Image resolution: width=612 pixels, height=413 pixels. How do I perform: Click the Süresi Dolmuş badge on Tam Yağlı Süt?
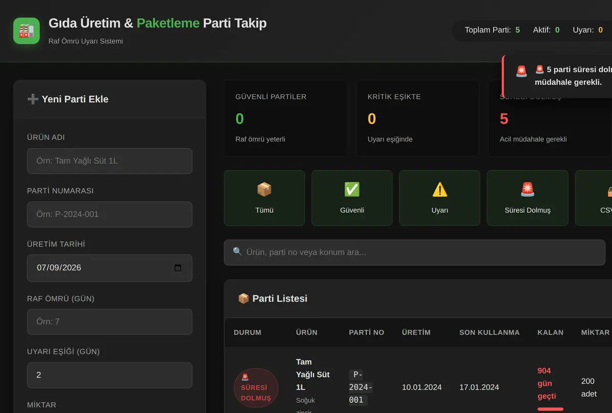[x=256, y=388]
